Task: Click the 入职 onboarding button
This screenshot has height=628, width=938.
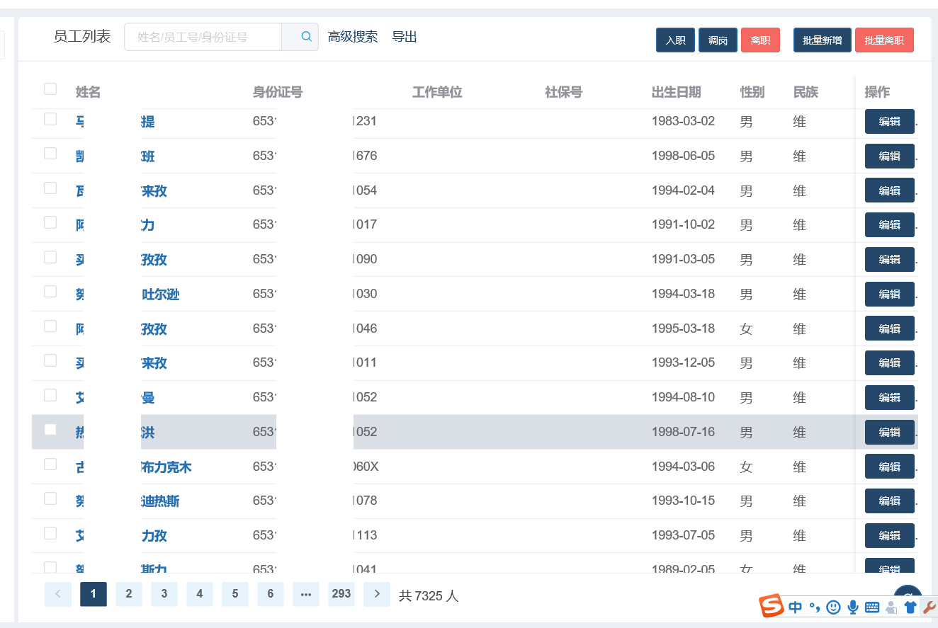Action: tap(675, 40)
